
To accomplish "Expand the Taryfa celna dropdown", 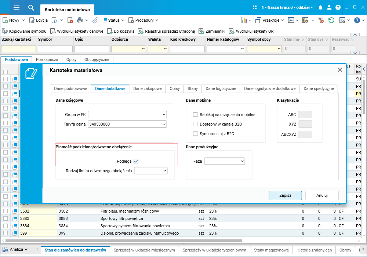I will pyautogui.click(x=164, y=124).
